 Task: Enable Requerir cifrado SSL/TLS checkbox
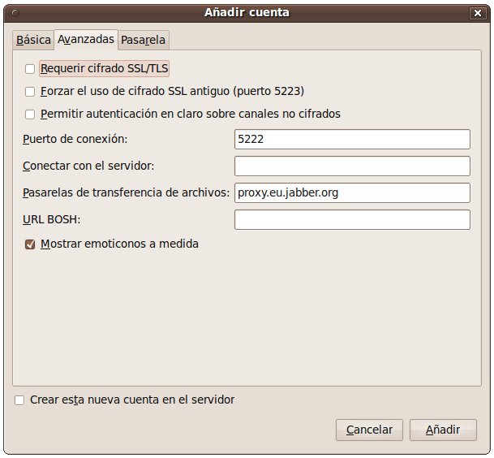tap(31, 69)
